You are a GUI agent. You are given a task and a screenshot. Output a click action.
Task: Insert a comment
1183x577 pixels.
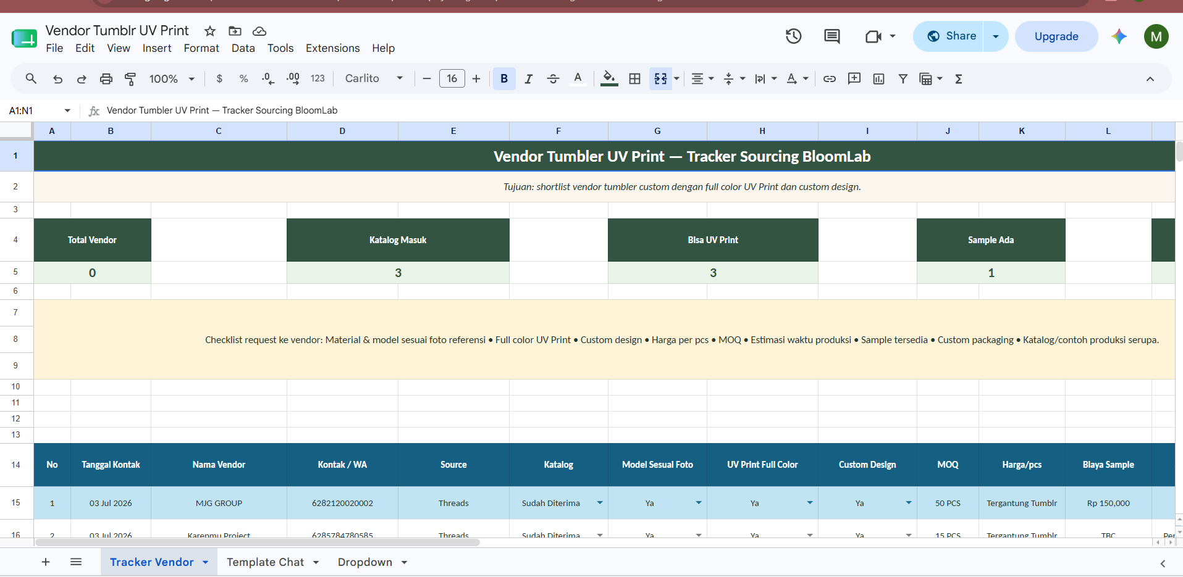(854, 79)
